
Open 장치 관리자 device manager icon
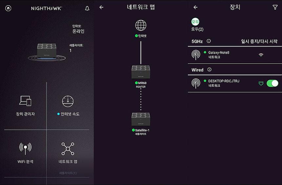tap(25, 101)
